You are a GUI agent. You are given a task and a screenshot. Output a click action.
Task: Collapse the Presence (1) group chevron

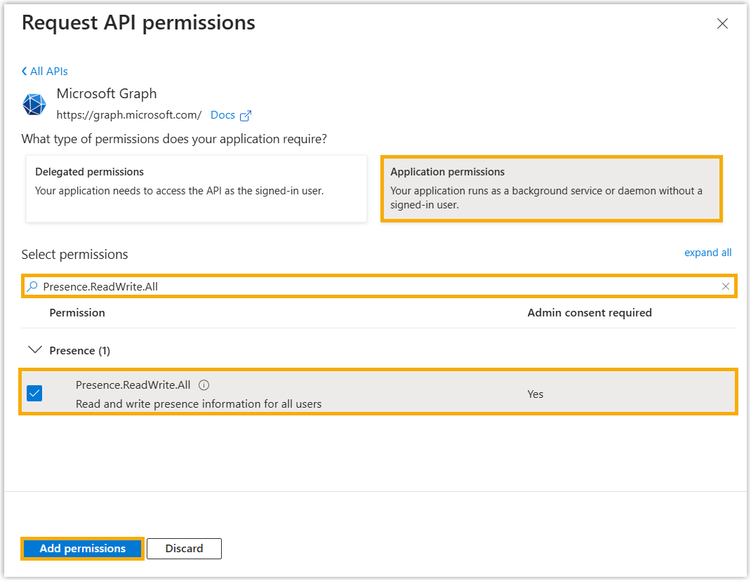pos(34,350)
